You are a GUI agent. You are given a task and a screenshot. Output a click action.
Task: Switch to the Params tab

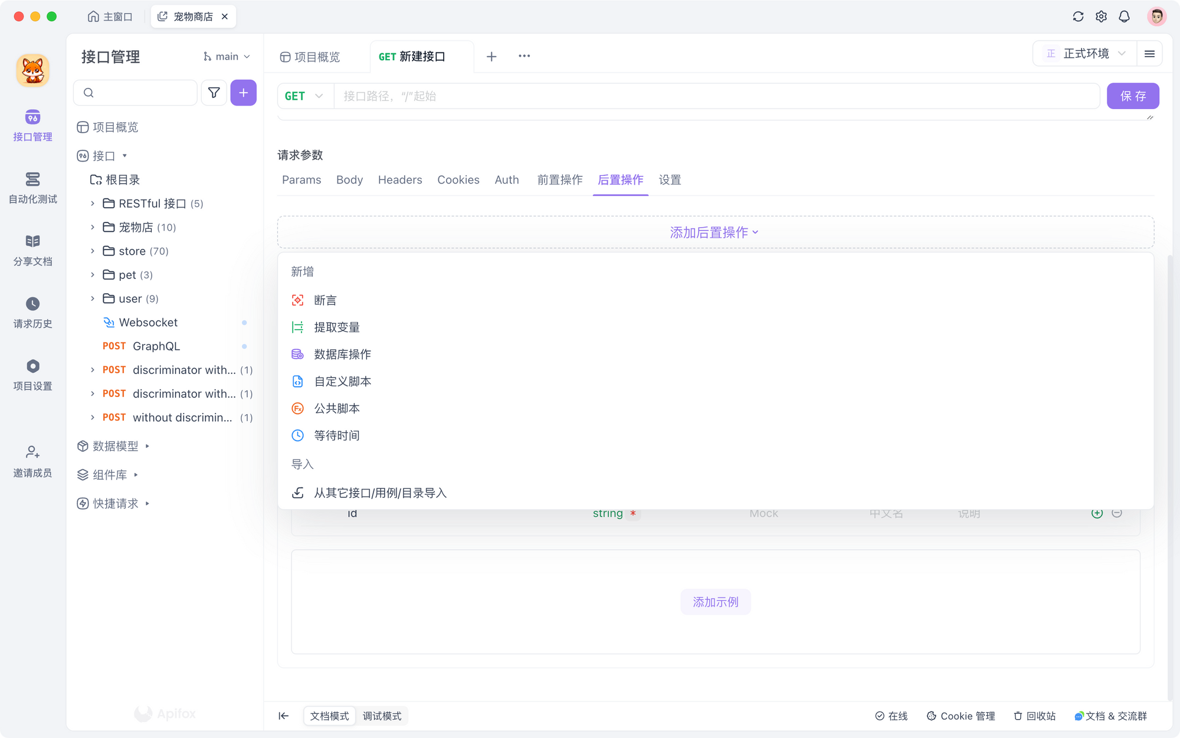302,179
